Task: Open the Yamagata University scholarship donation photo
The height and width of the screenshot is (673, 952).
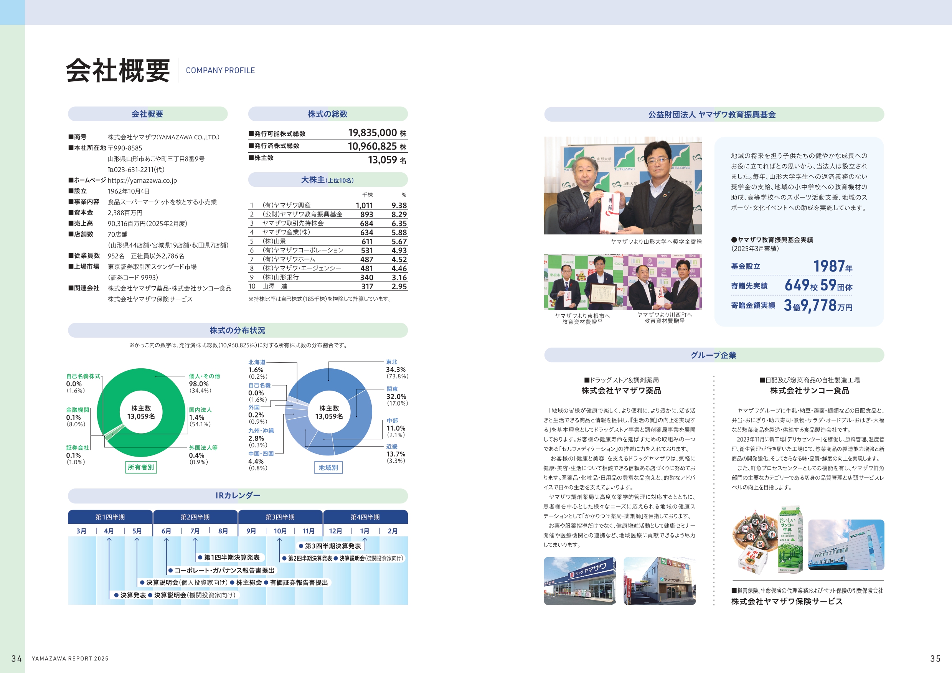Action: [x=623, y=185]
